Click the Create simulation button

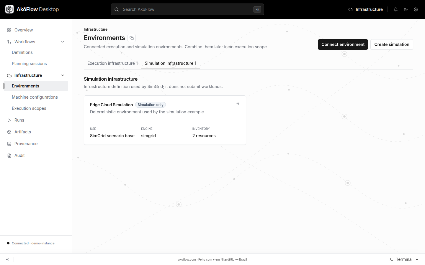point(392,44)
